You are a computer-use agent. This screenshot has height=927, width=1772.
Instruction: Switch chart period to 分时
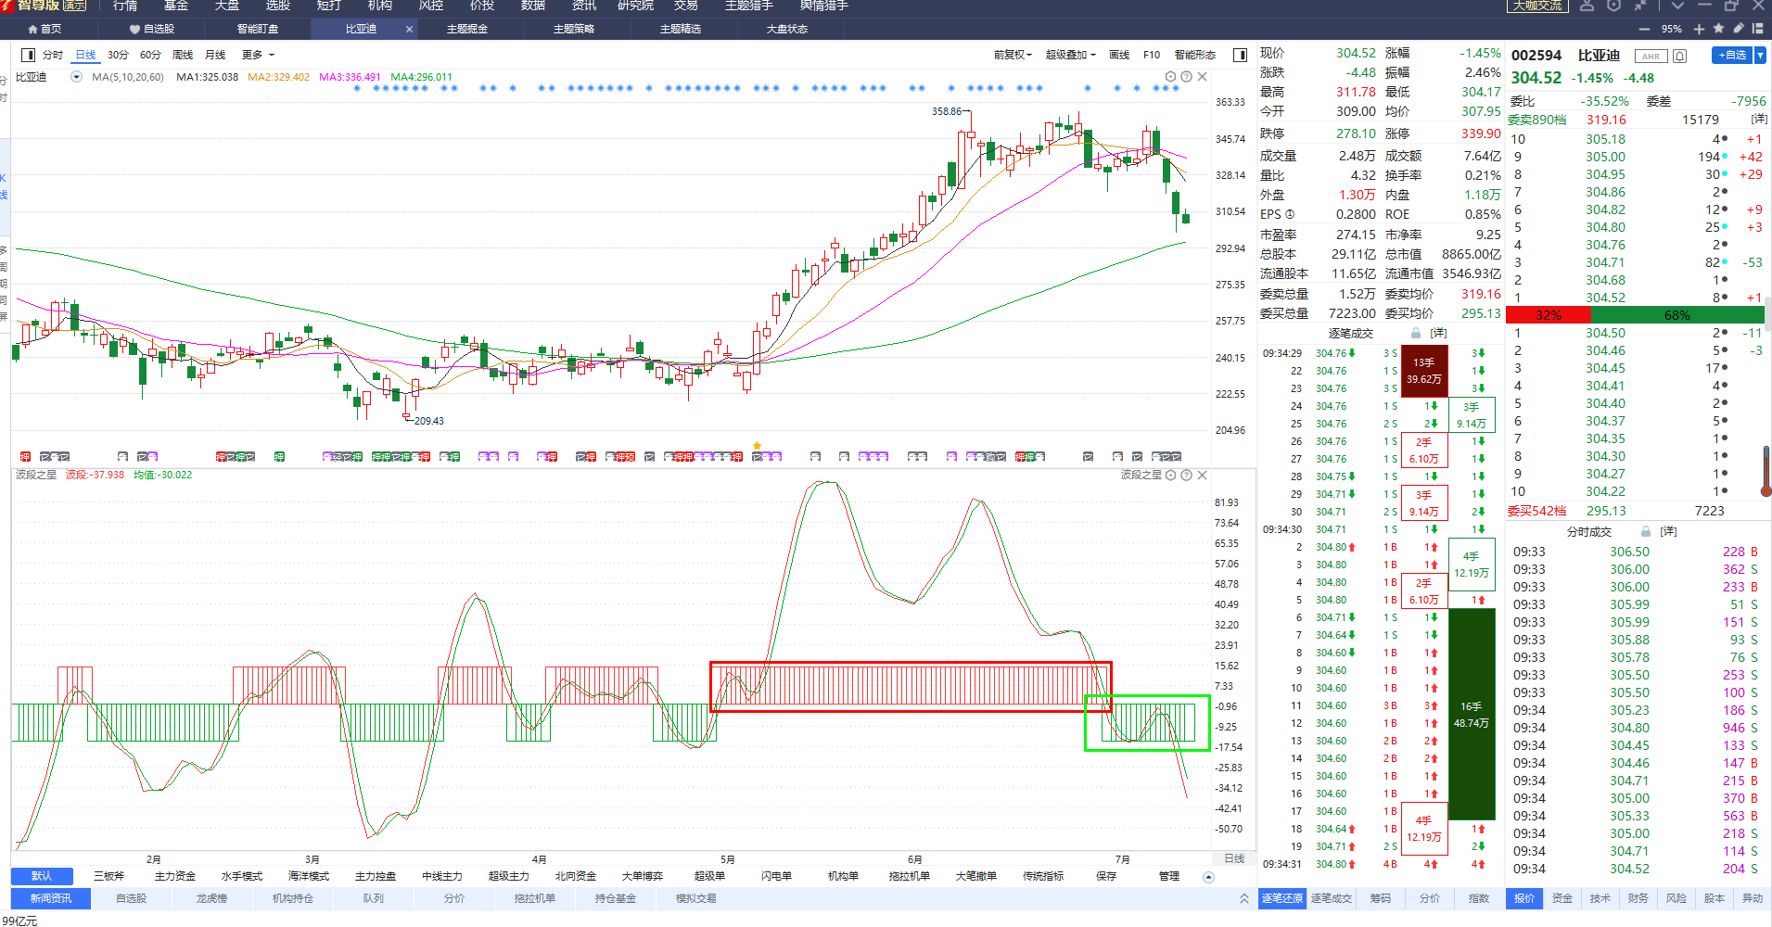(53, 55)
